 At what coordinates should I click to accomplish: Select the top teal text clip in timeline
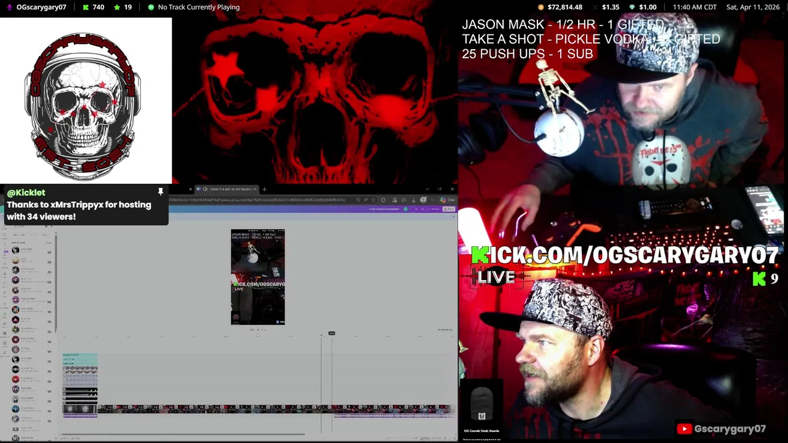pos(80,355)
